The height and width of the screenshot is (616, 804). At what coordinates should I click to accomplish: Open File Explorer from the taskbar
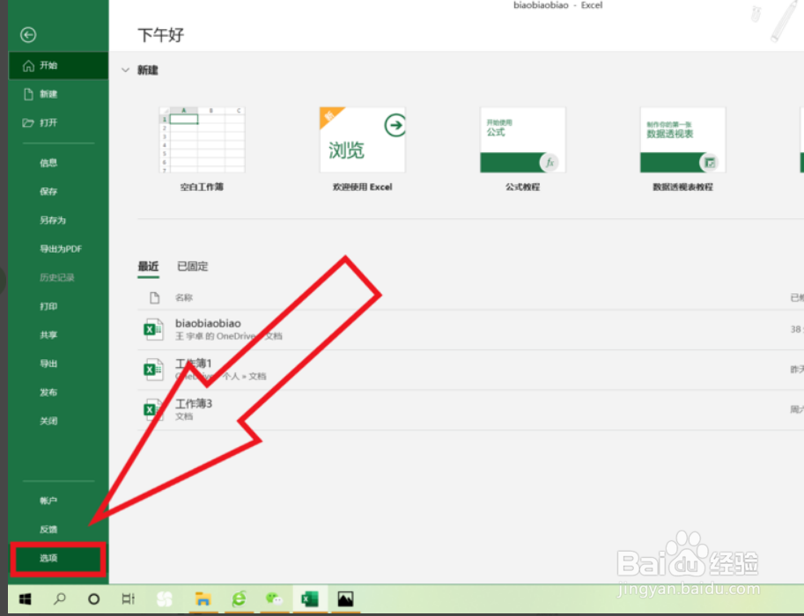203,598
